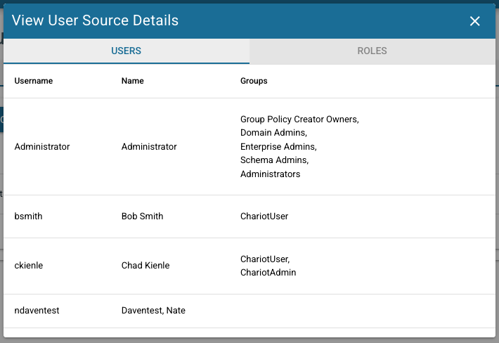Viewport: 499px width, 343px height.
Task: Click the Enterprise Admins group entry
Action: 278,147
